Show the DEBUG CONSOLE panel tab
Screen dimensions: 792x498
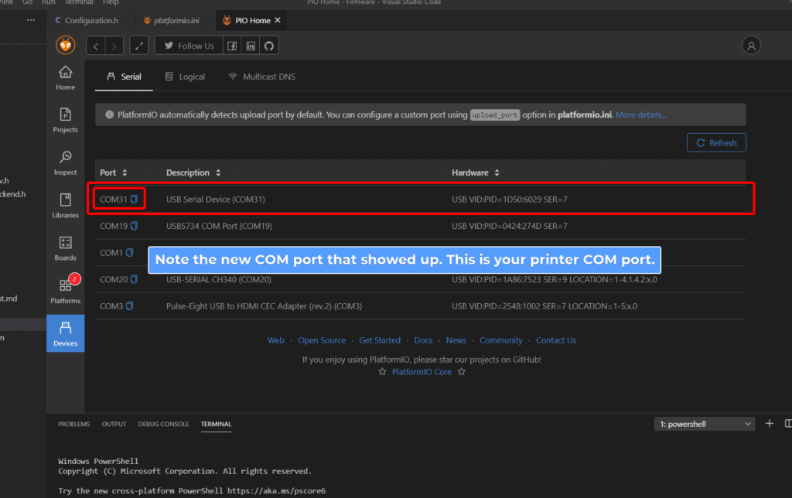[x=164, y=425]
